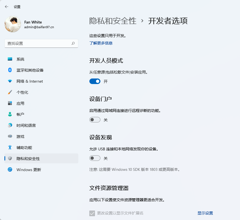Click the 个性化 paintbrush icon
This screenshot has width=240, height=220.
10,92
